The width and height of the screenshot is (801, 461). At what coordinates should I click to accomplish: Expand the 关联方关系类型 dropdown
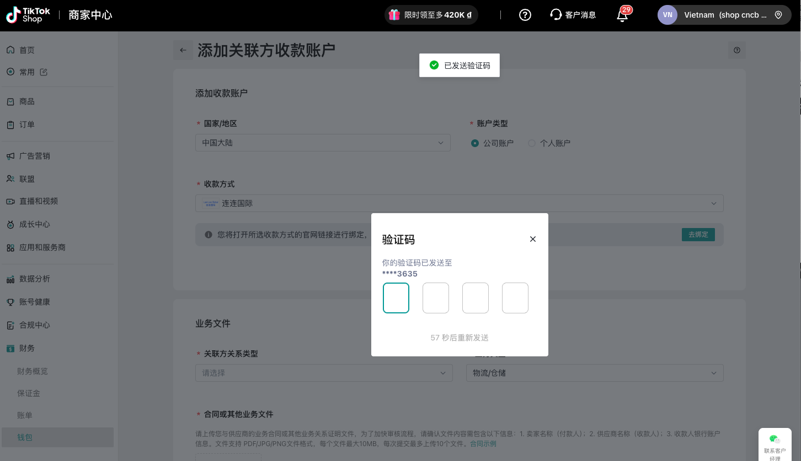324,373
